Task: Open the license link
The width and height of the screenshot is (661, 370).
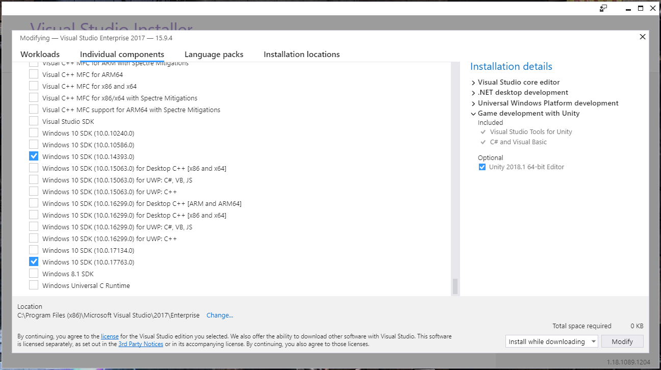Action: [x=110, y=336]
